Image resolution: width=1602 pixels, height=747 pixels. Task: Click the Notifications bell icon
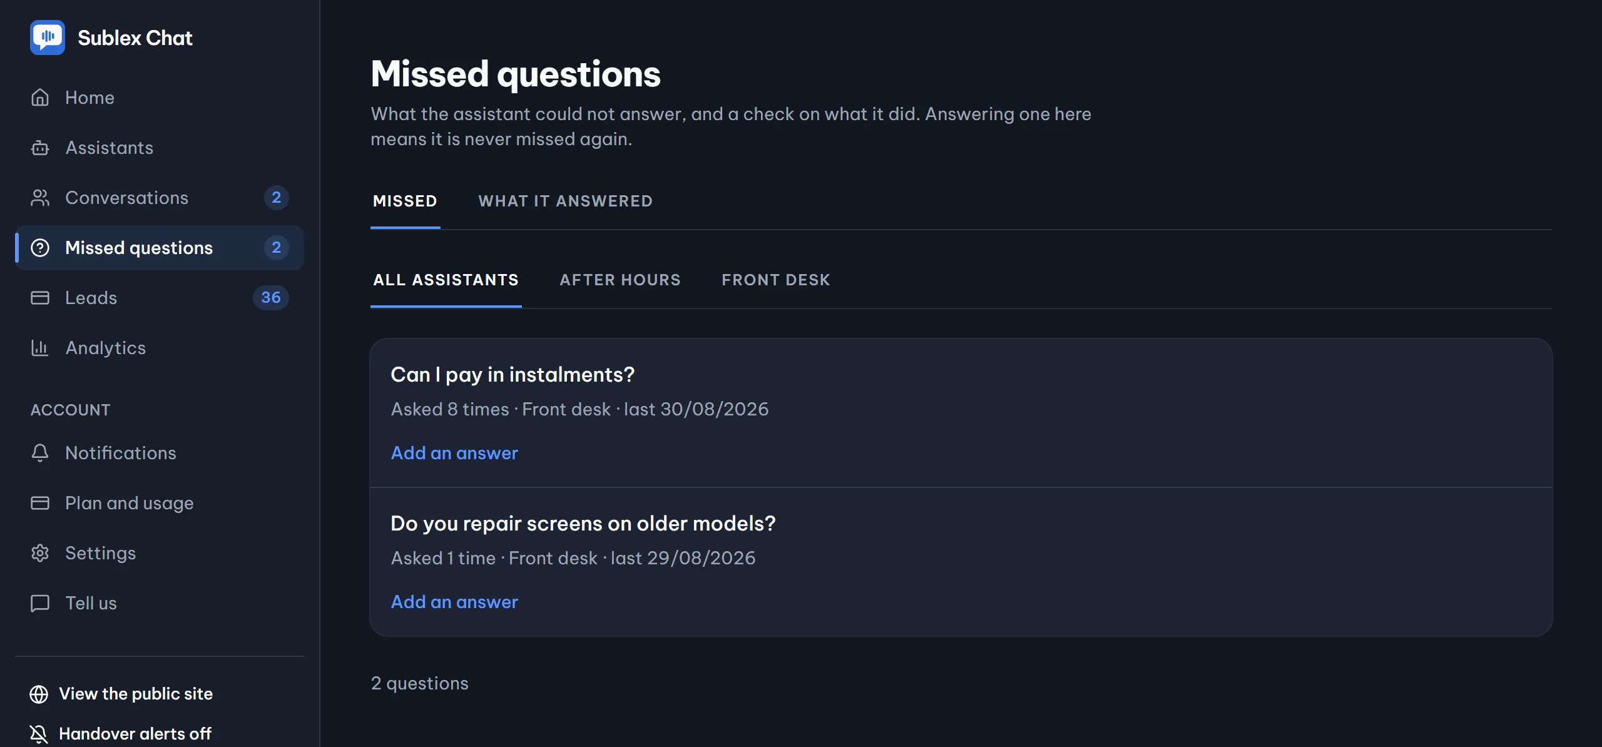point(40,453)
